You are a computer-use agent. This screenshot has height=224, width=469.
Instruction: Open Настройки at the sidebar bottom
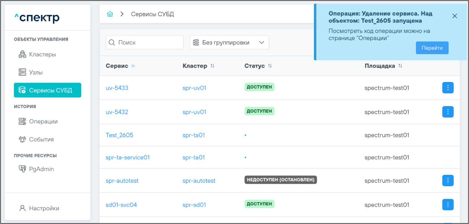click(44, 208)
